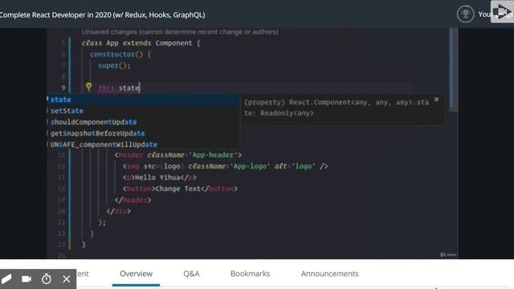Go to the Announcements tab
The height and width of the screenshot is (289, 514).
coord(330,274)
